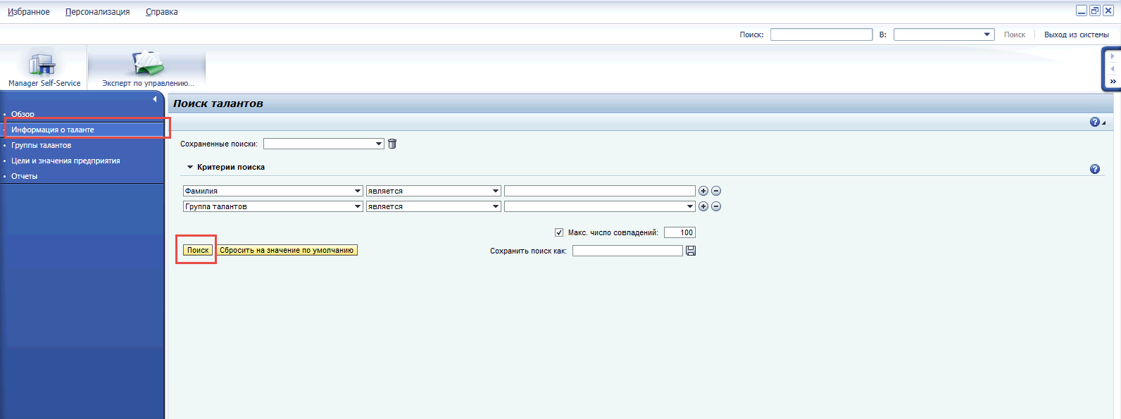1121x419 pixels.
Task: Toggle Макс. число совпадений checkbox
Action: [x=559, y=232]
